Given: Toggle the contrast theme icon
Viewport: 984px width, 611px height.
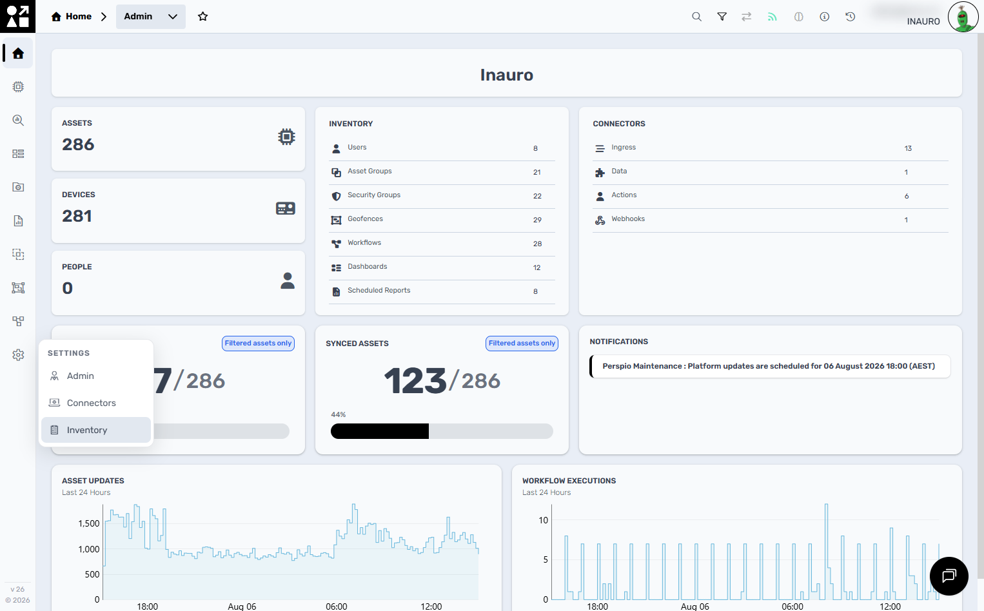Looking at the screenshot, I should [x=799, y=17].
